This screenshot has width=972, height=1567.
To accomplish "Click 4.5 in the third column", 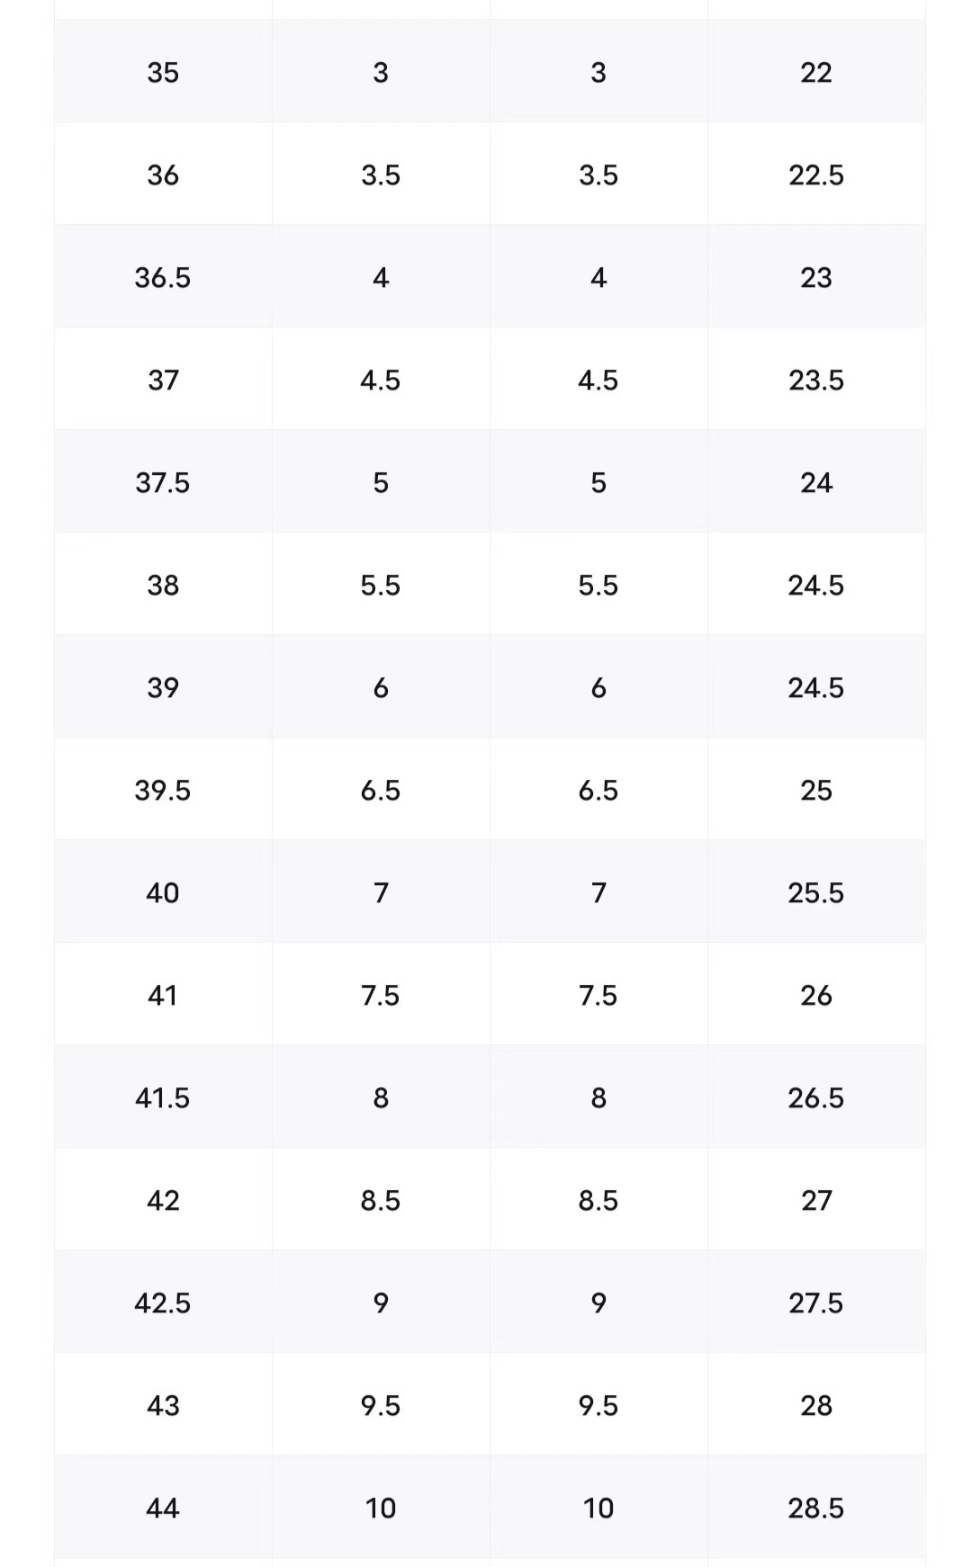I will pos(598,380).
